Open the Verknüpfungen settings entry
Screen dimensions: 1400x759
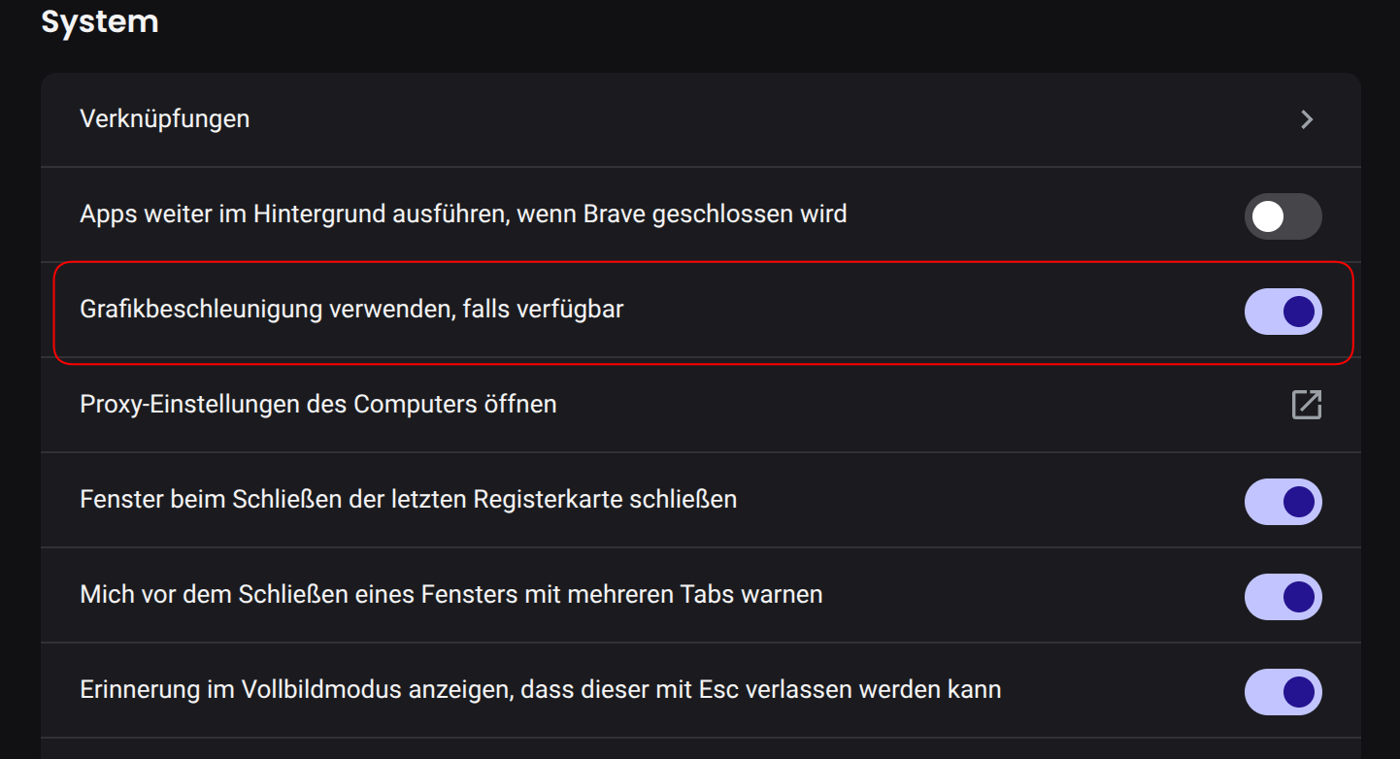coord(701,119)
